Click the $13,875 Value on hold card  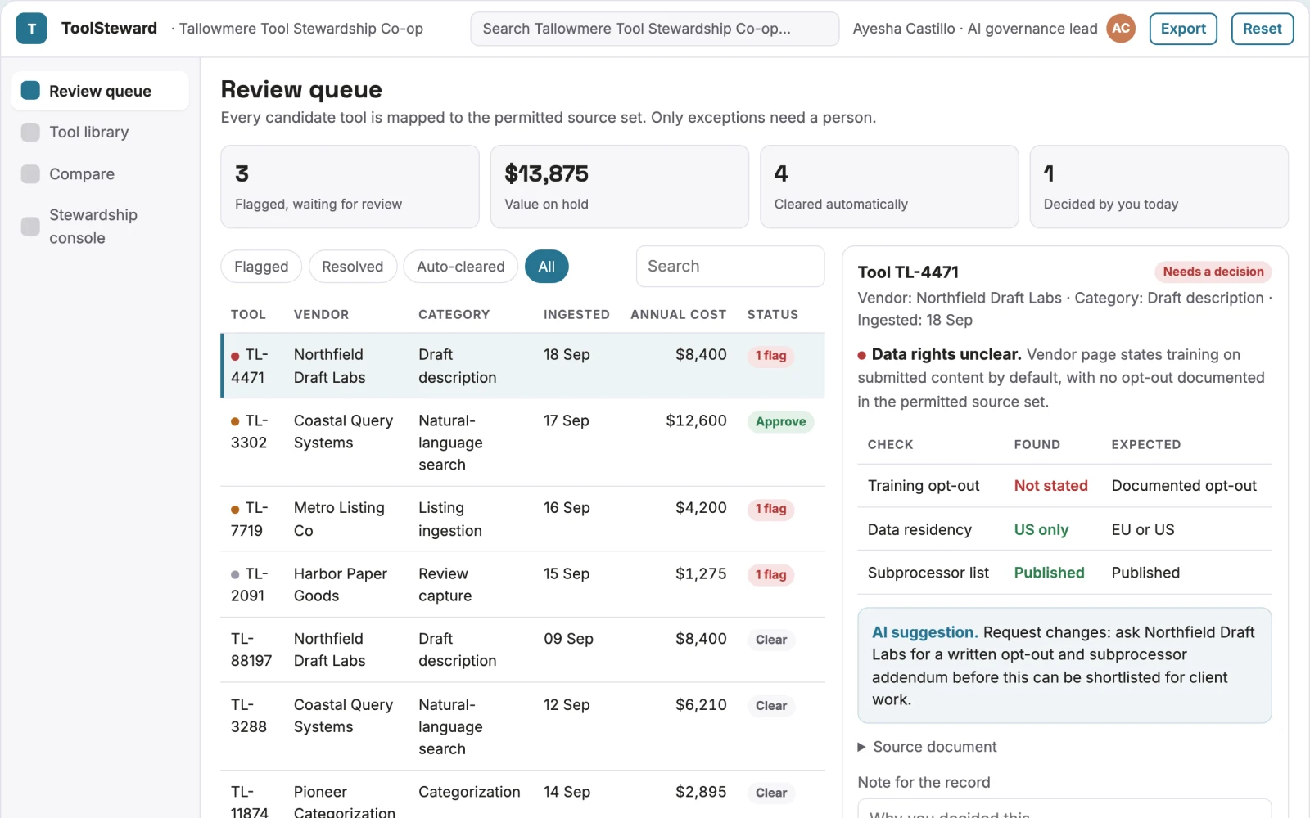point(619,187)
